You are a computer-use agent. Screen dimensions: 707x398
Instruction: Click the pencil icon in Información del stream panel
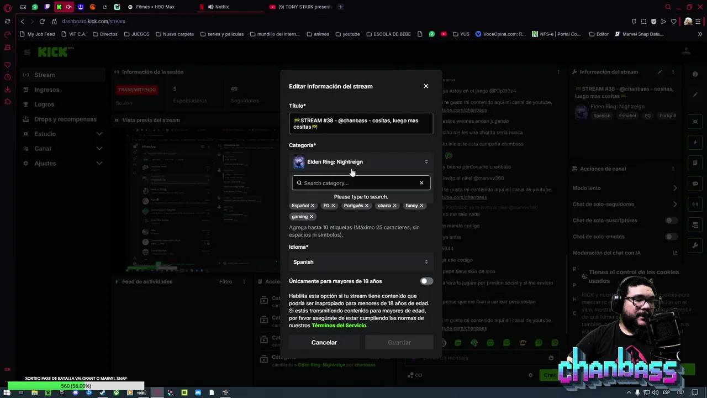(x=659, y=72)
